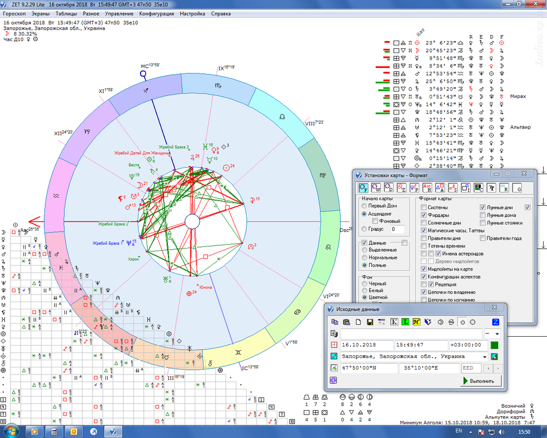Screen dimensions: 547x438
Task: Click the green L icon
Action: tap(405, 322)
